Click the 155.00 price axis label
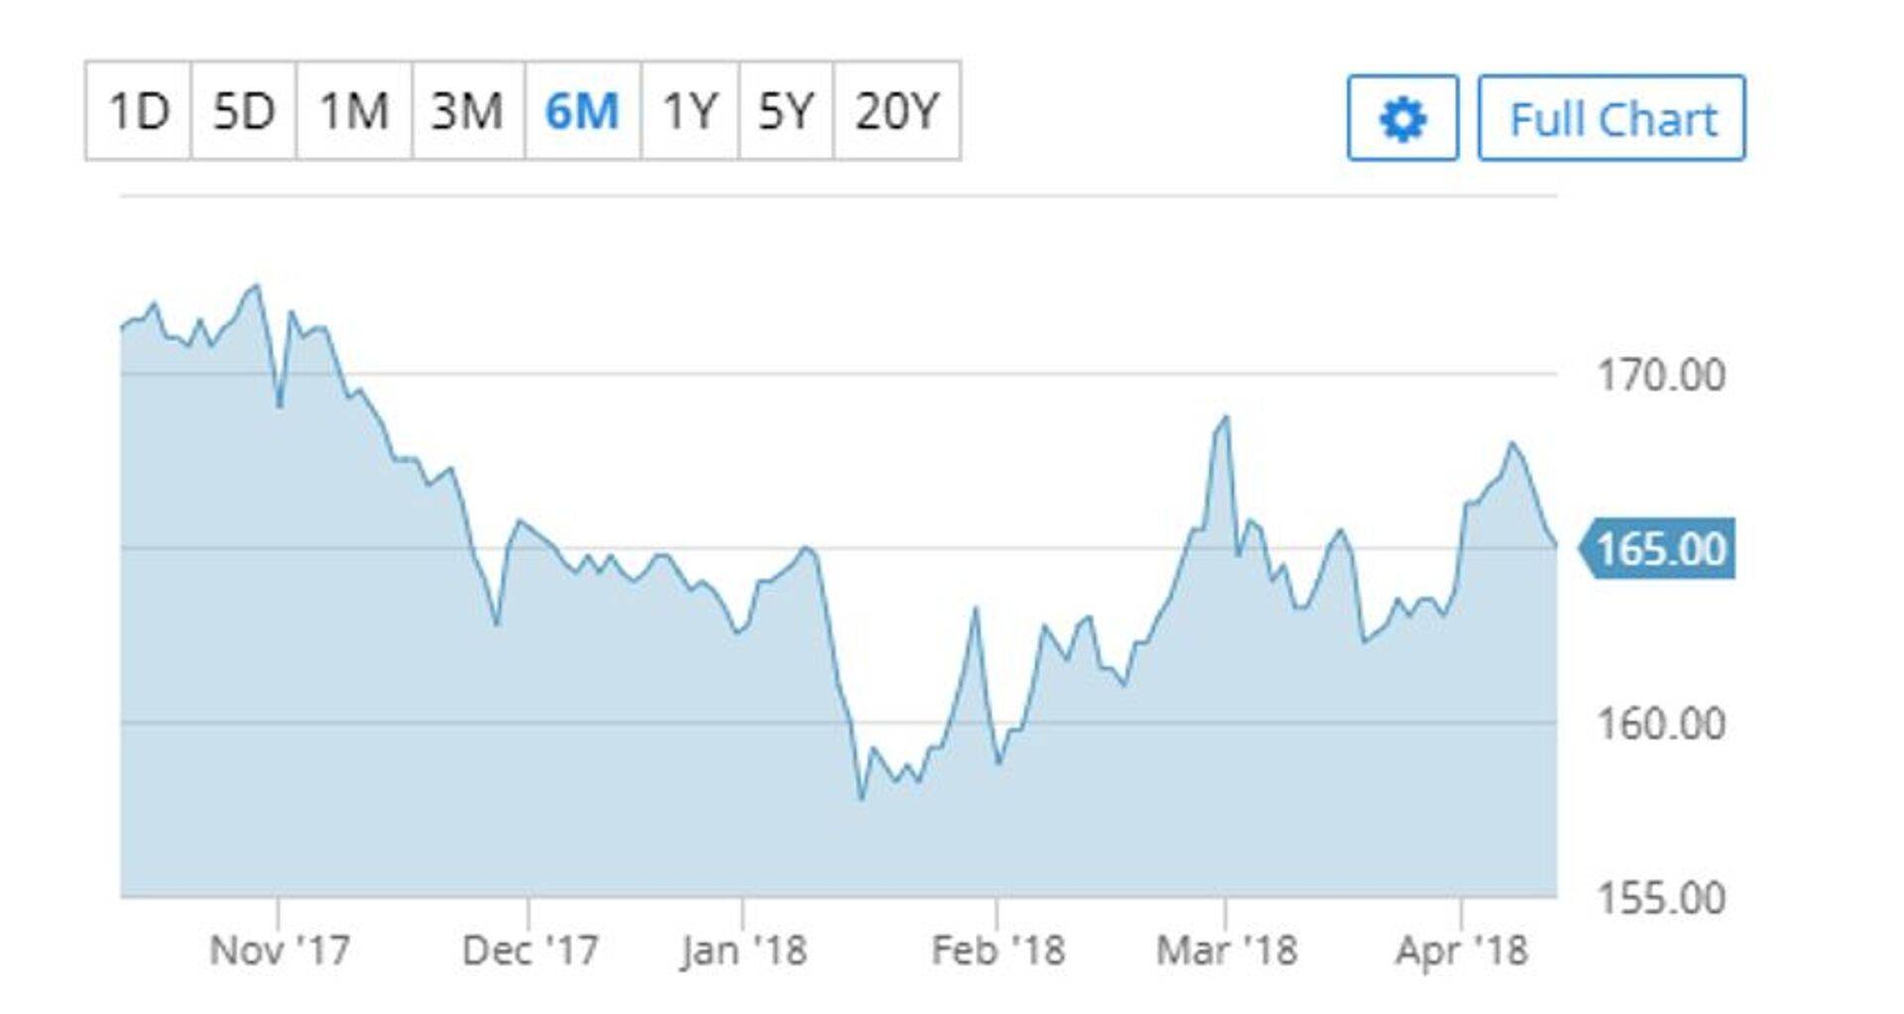This screenshot has height=1014, width=1904. (x=1661, y=898)
